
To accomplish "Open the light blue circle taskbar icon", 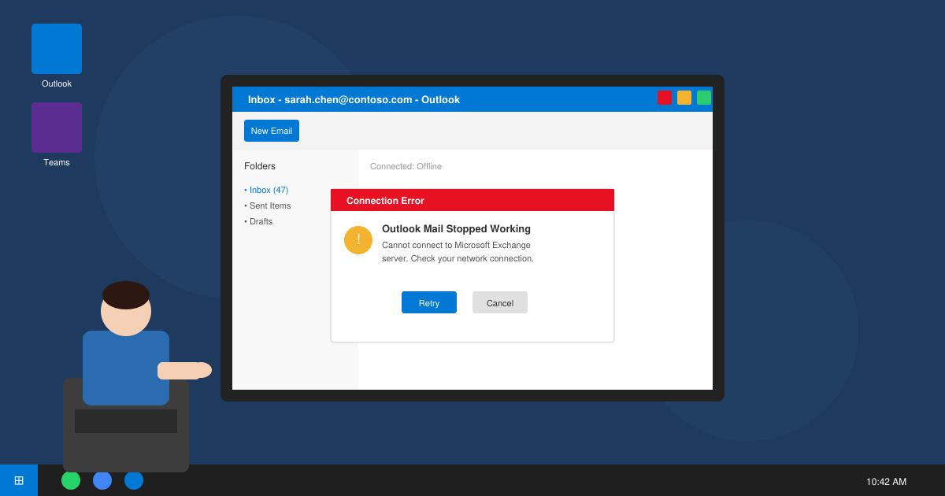I will pyautogui.click(x=102, y=480).
